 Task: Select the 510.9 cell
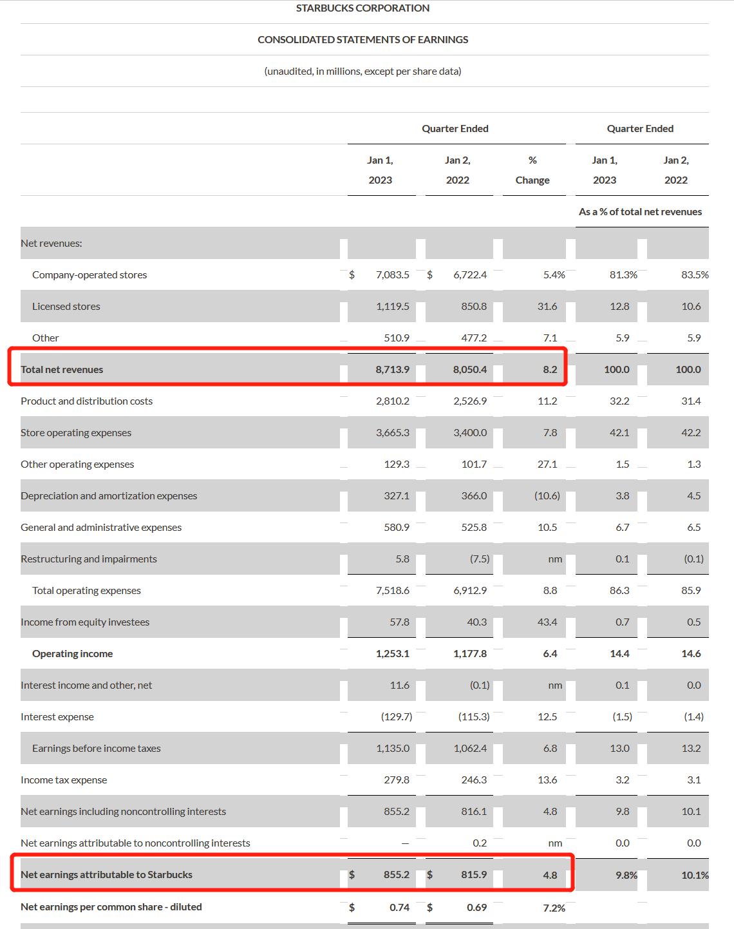click(x=397, y=338)
